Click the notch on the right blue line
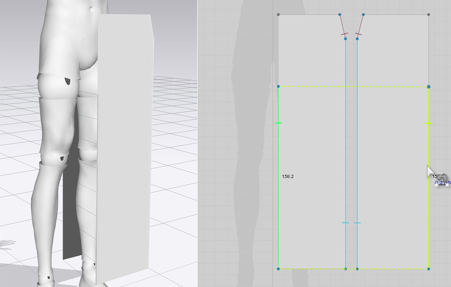Viewport: 451px width, 287px height. [357, 223]
